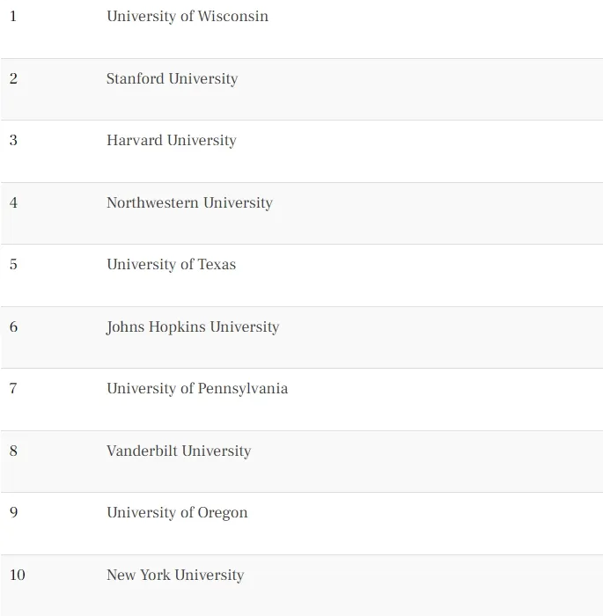Select Johns Hopkins University entry
Image resolution: width=603 pixels, height=616 pixels.
point(192,327)
